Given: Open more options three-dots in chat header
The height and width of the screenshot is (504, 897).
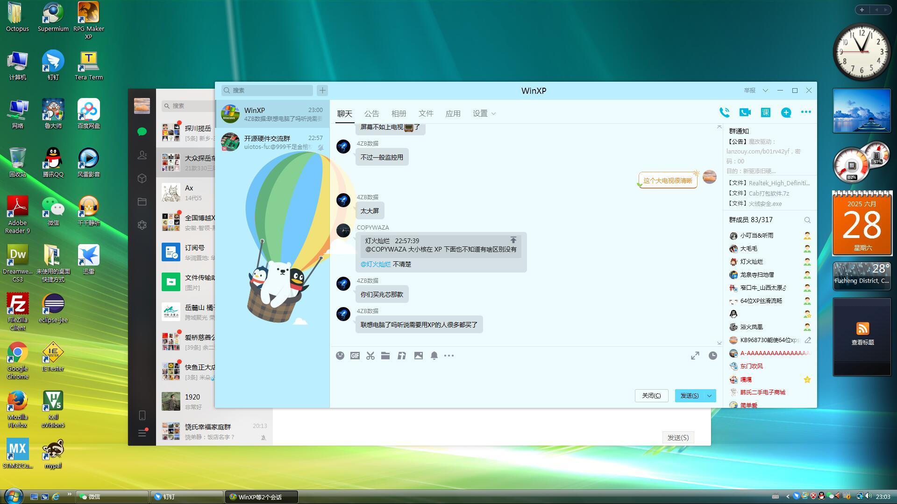Looking at the screenshot, I should point(806,112).
